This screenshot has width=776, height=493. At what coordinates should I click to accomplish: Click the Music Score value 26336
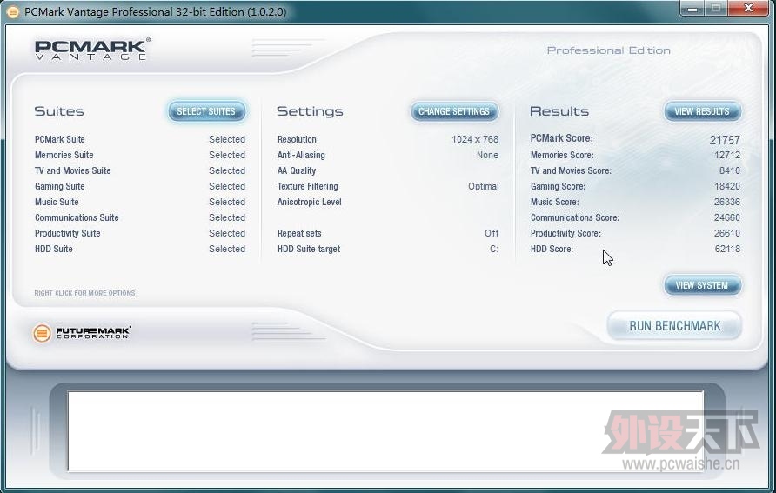727,202
